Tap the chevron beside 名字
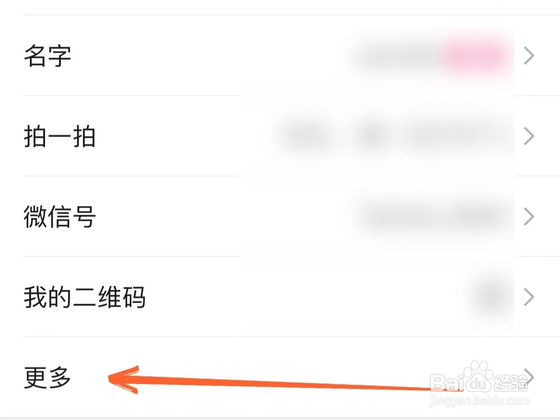The height and width of the screenshot is (420, 560). (x=529, y=56)
